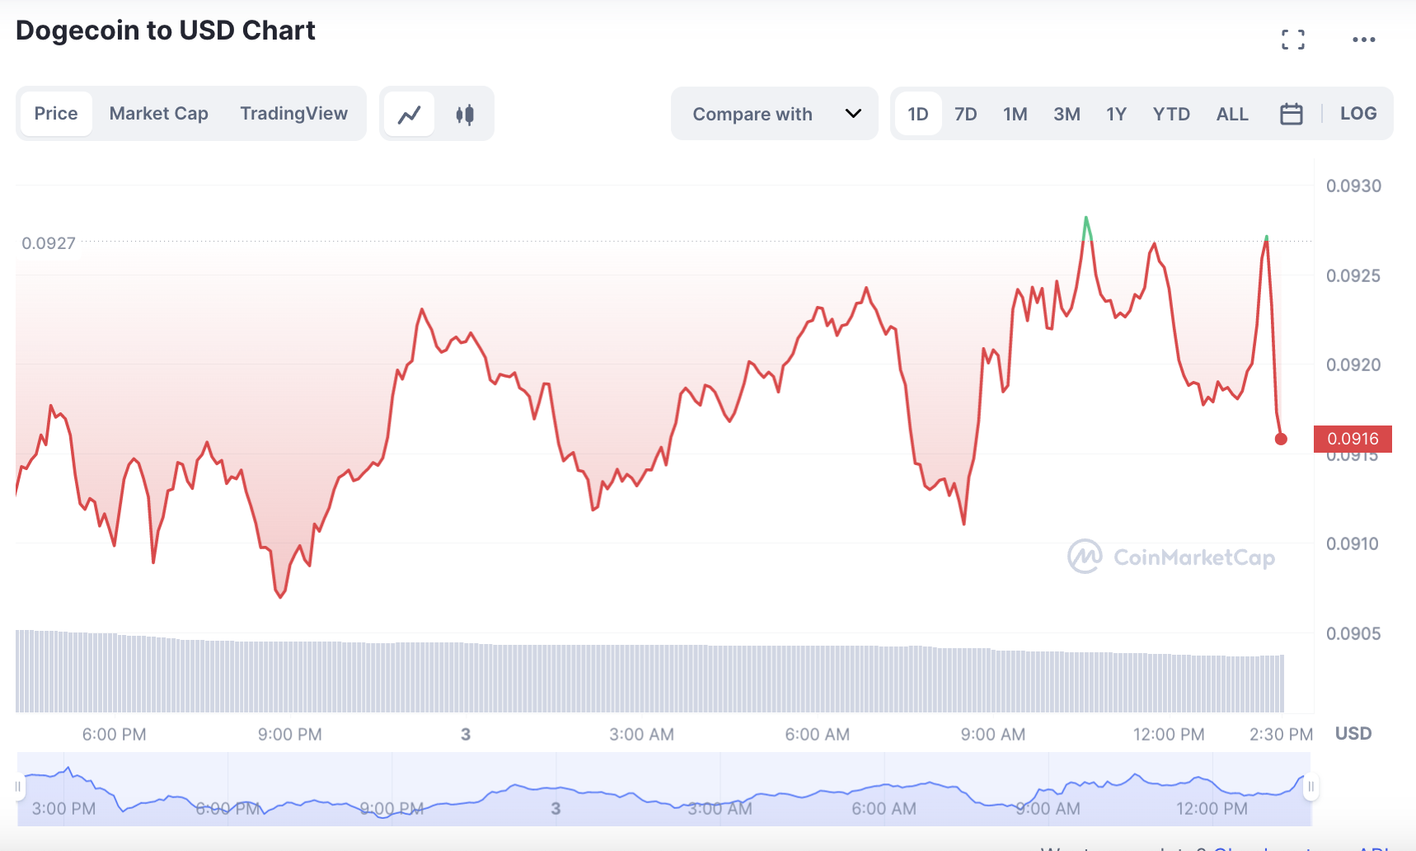The height and width of the screenshot is (851, 1416).
Task: Click the 2:30 PM time axis label
Action: pos(1281,735)
